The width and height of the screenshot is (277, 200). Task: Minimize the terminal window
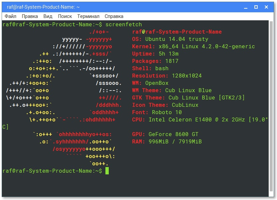[245, 7]
